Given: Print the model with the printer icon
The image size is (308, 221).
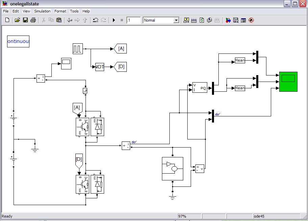Looking at the screenshot, I should click(33, 20).
